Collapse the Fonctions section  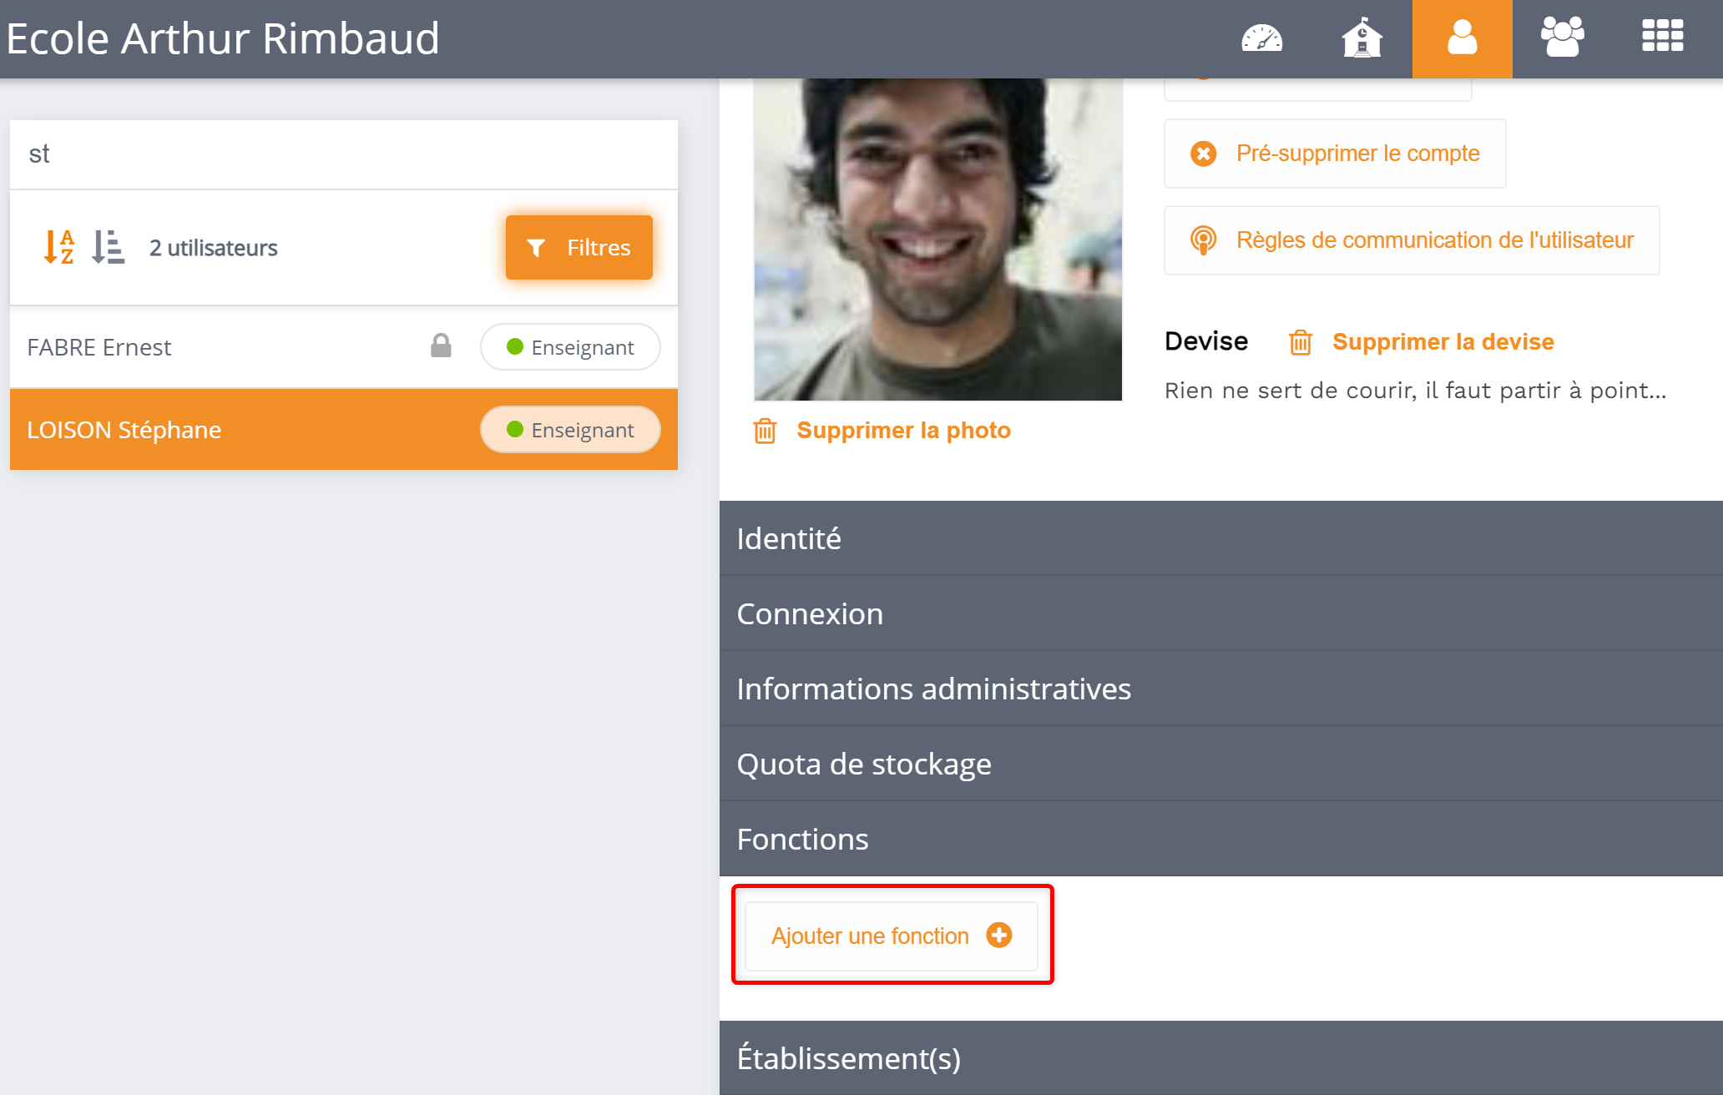click(1220, 839)
